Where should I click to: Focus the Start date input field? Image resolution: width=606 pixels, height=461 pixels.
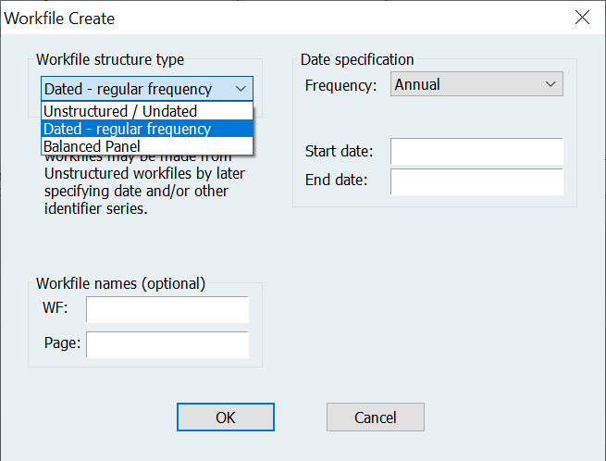[476, 151]
